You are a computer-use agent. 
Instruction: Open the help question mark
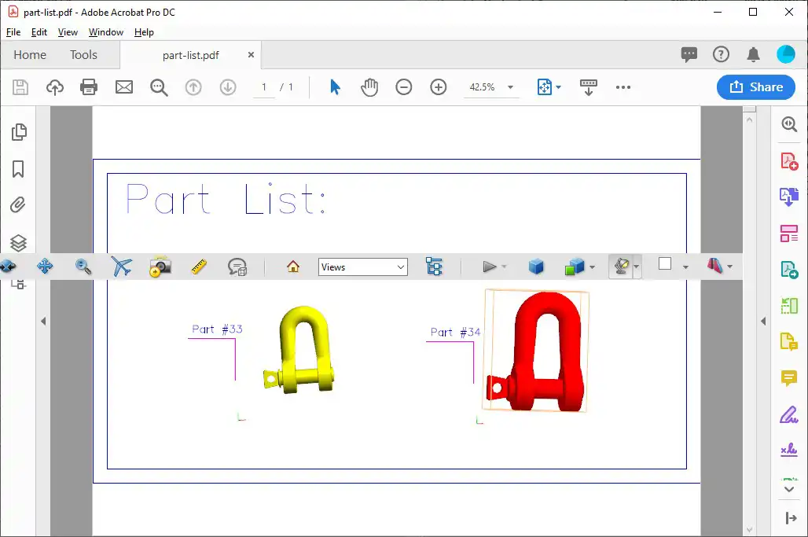(721, 54)
